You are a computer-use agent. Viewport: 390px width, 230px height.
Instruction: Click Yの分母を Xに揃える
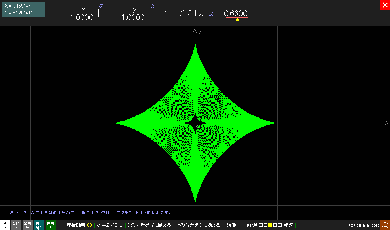(x=199, y=225)
